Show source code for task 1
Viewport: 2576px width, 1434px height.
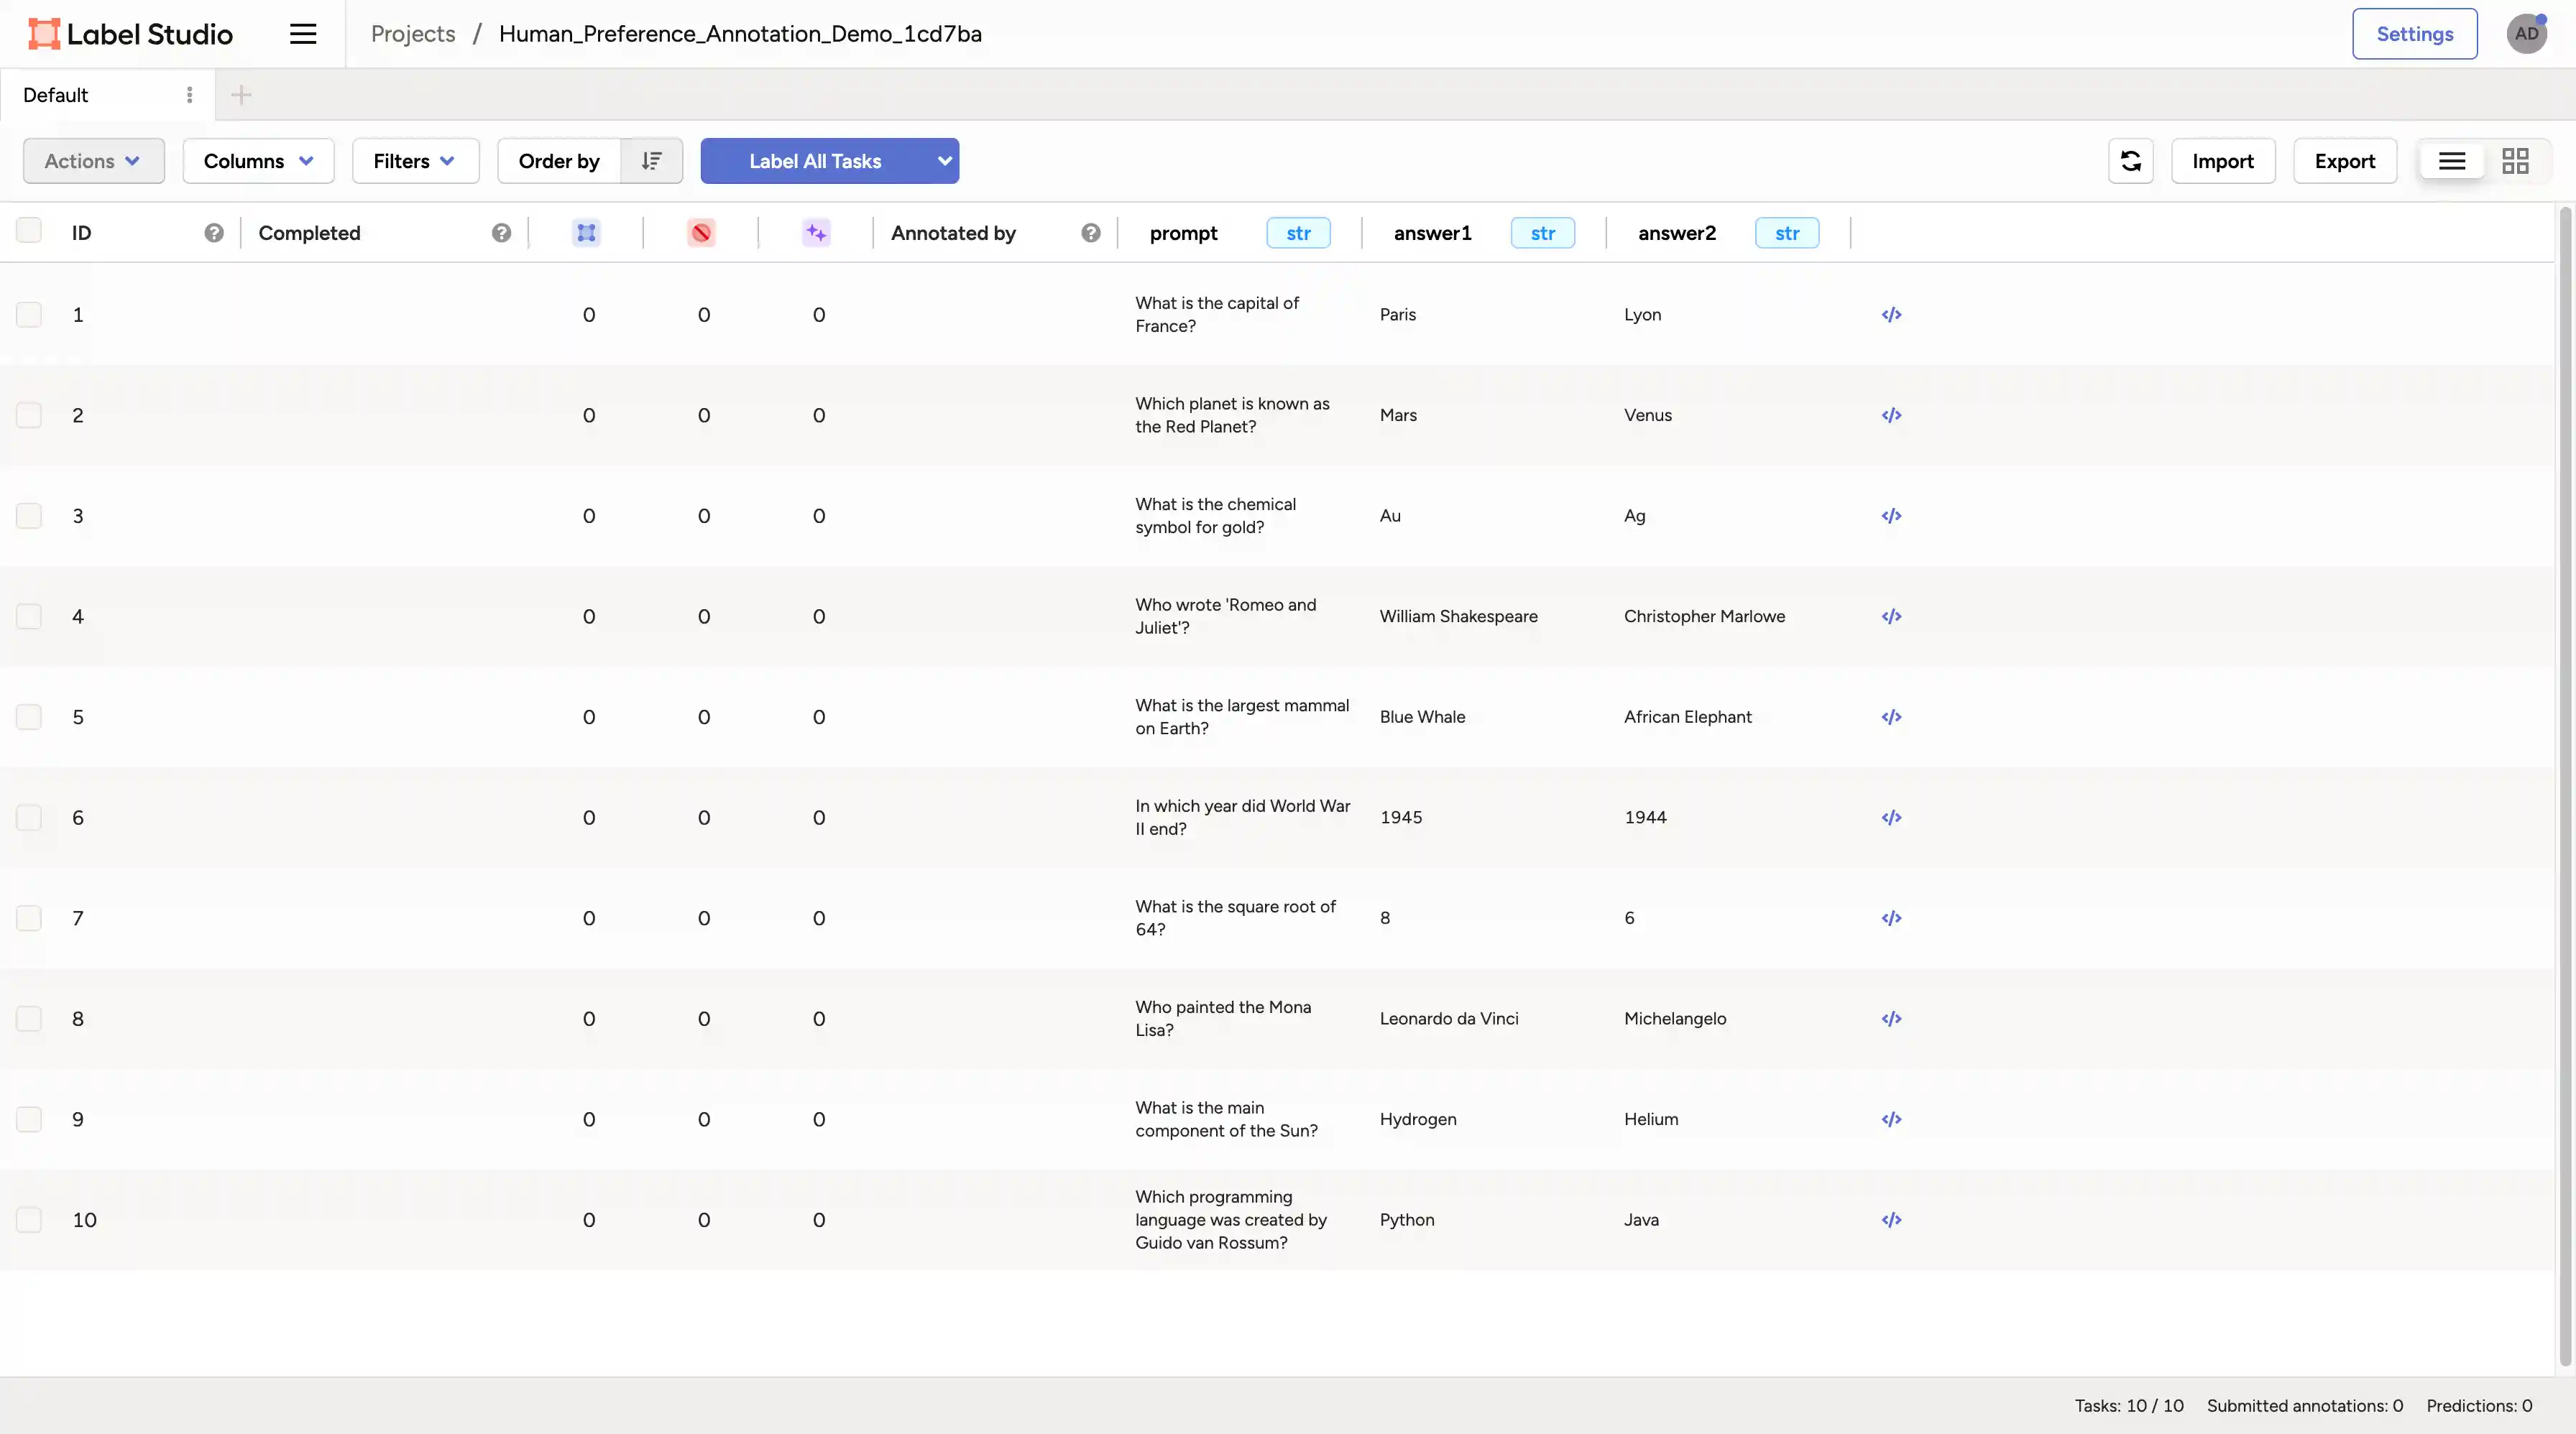(1890, 315)
